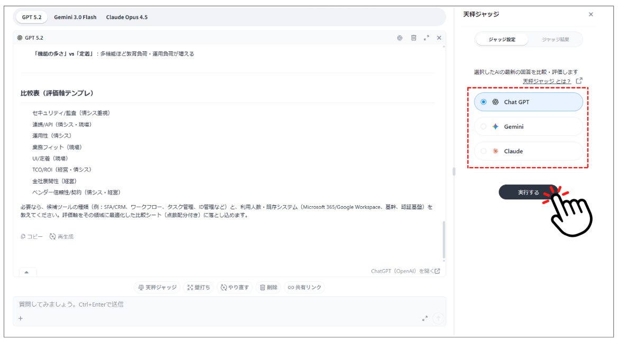
Task: Expand the message input box with the arrows
Action: [425, 318]
